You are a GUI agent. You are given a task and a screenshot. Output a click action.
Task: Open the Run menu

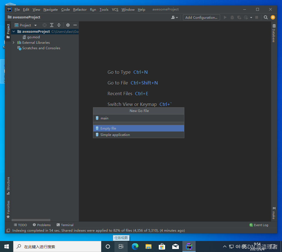click(x=93, y=10)
